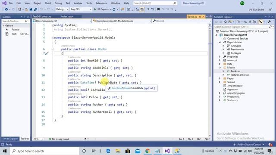
Task: Click 'No issues found' status indicator
Action: (x=59, y=139)
